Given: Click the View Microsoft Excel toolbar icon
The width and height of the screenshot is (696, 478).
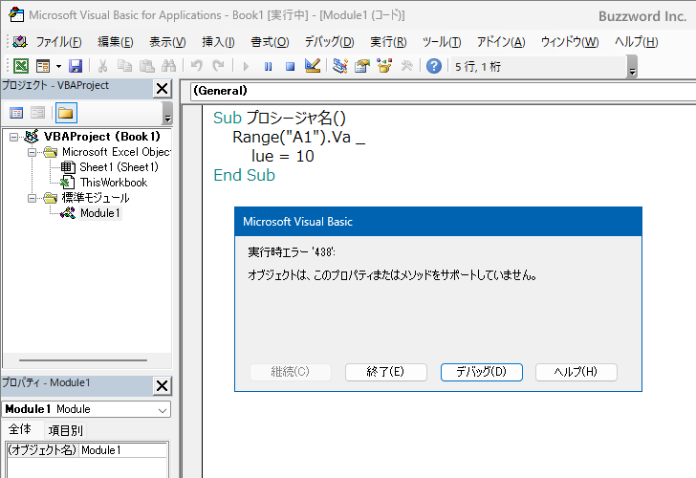Looking at the screenshot, I should [21, 66].
